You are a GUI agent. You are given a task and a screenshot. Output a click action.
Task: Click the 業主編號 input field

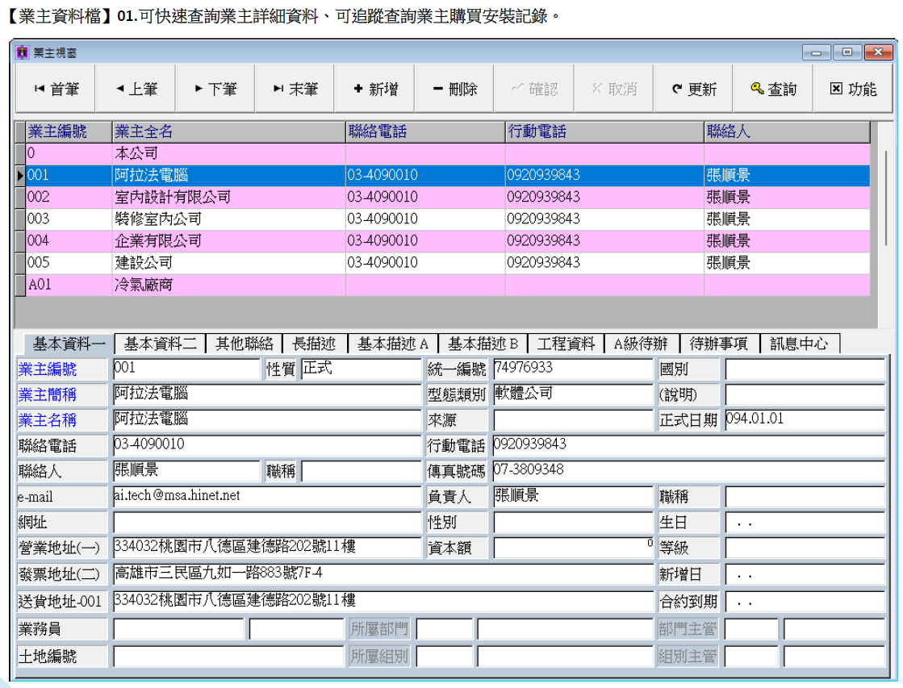[186, 369]
